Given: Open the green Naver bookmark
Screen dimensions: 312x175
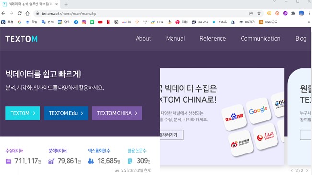Looking at the screenshot, I should [x=92, y=22].
